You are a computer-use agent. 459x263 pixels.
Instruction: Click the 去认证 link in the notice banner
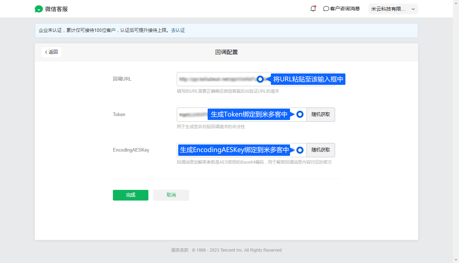(x=178, y=31)
